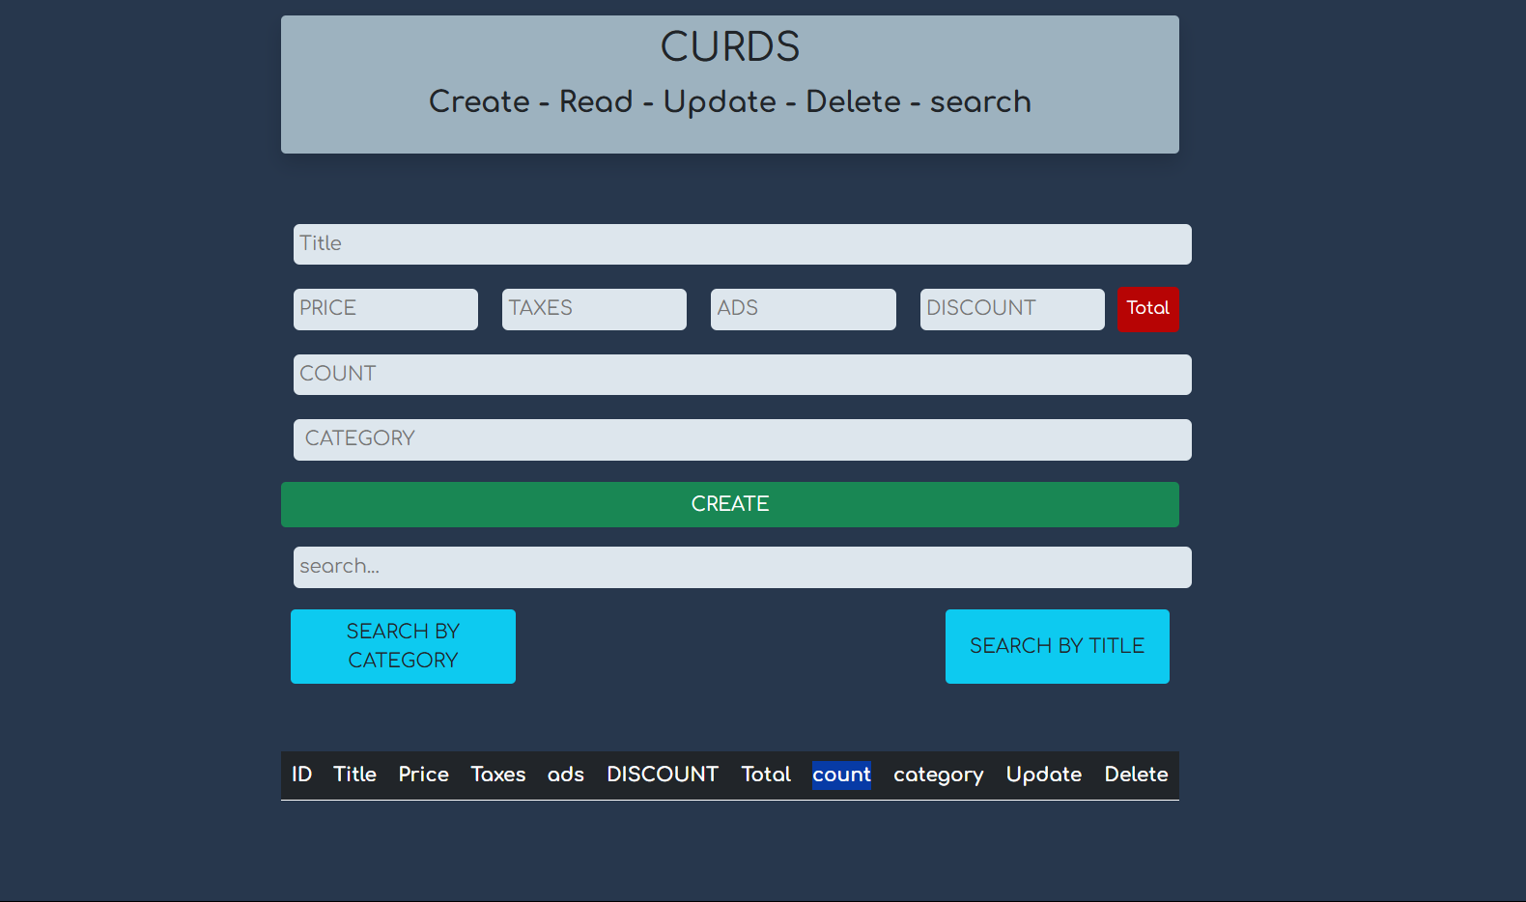Focus the PRICE input box
The width and height of the screenshot is (1526, 902).
(385, 309)
